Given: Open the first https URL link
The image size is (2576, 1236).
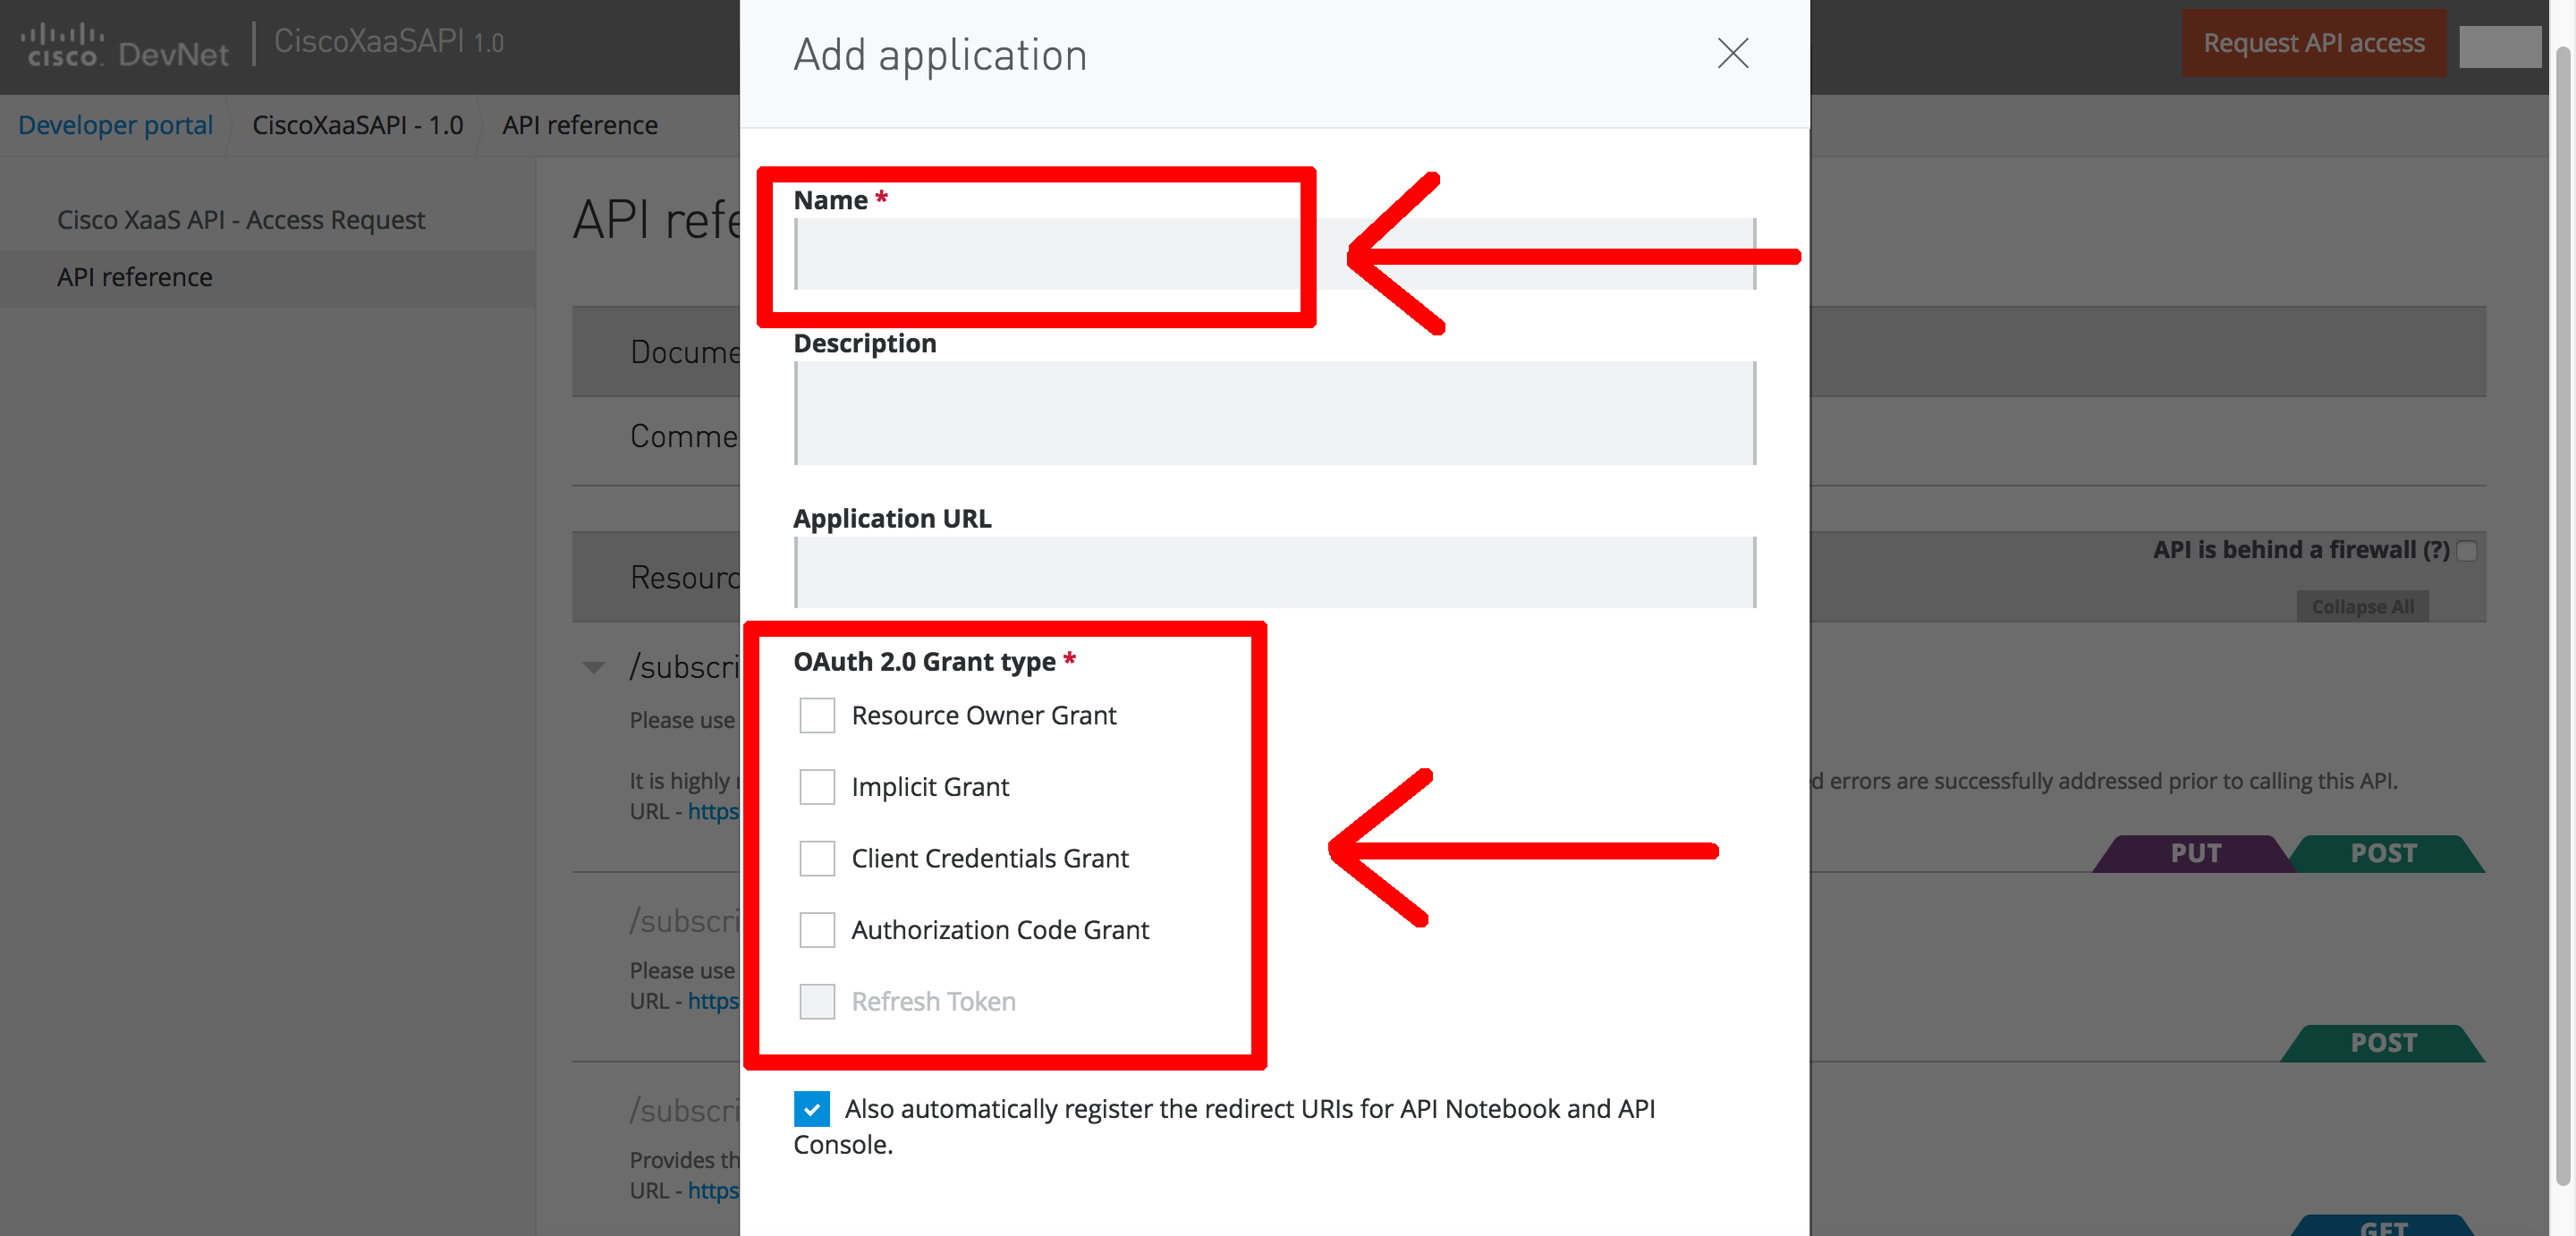Looking at the screenshot, I should point(713,811).
